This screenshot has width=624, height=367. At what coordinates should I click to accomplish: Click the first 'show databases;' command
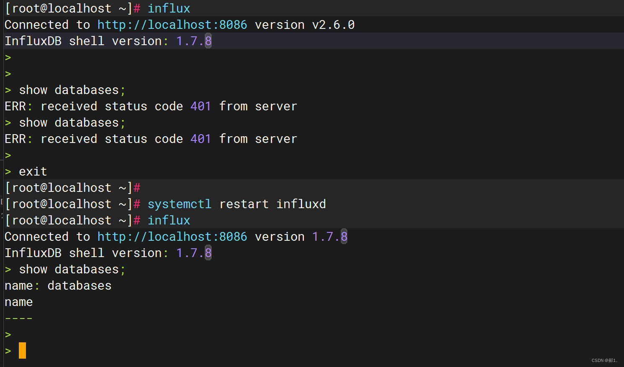click(72, 90)
